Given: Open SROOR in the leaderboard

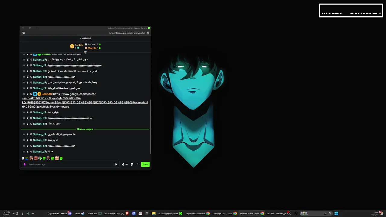Looking at the screenshot, I should tap(91, 45).
